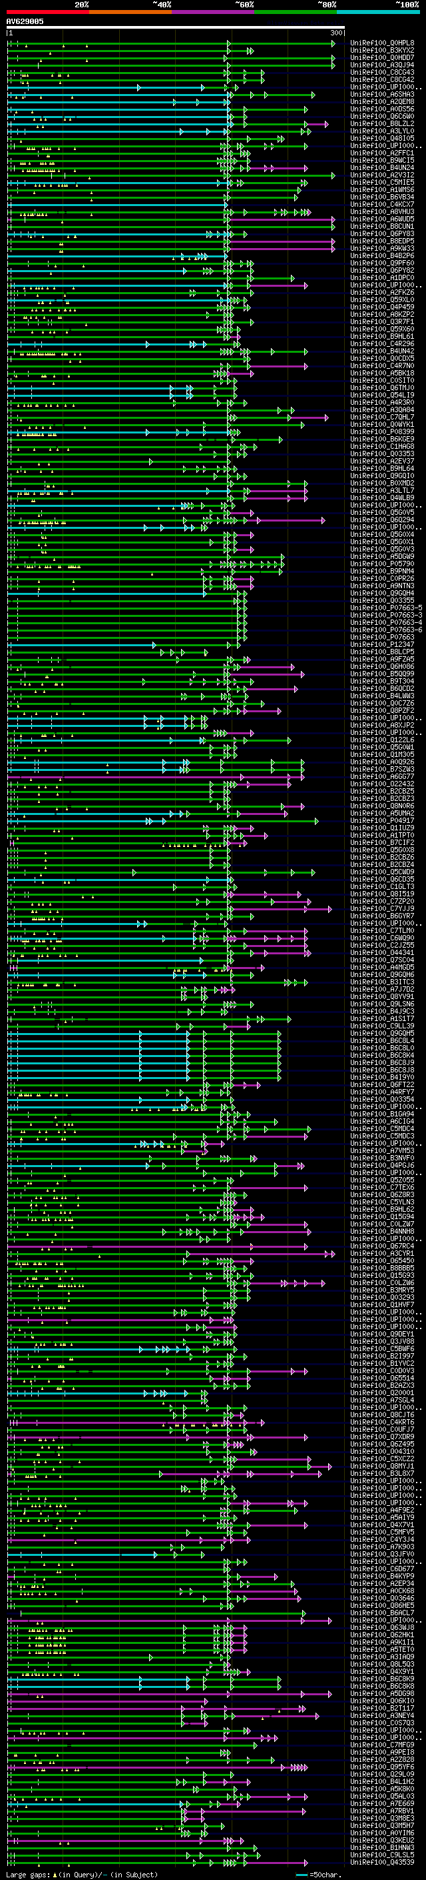The image size is (426, 1880).
Task: Select hit UniRef100_C4R7N0
Action: click(x=382, y=365)
